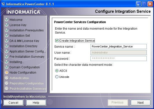Click the 'InstallAnywhere by Macrovision' text
The width and height of the screenshot is (154, 109).
point(24,96)
